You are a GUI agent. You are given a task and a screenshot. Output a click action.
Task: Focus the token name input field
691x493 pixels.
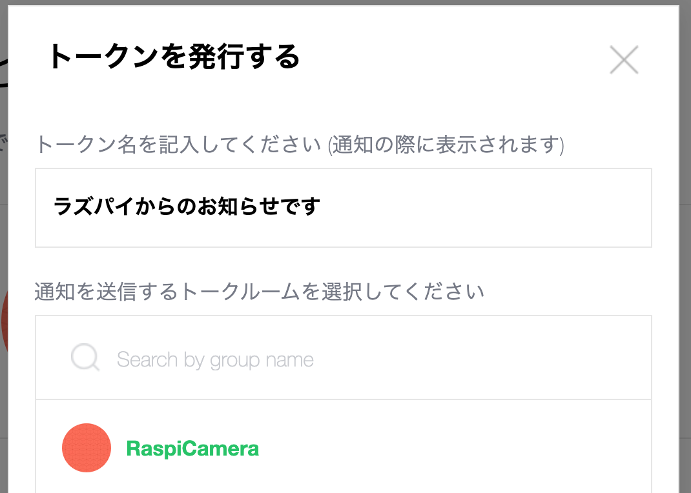[x=344, y=208]
